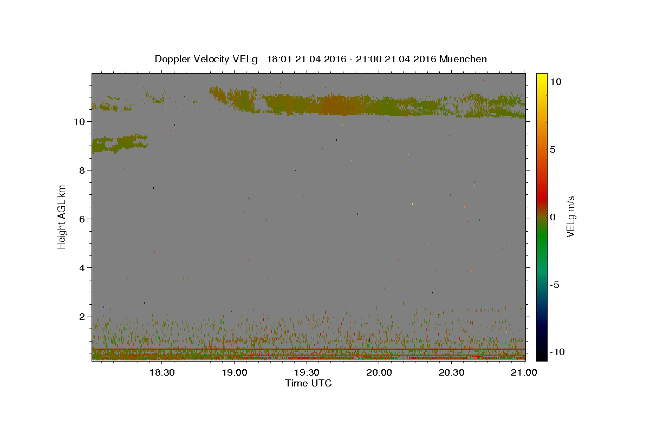Click the 20:30 time tick label
Screen dimensions: 650x433
tap(452, 372)
